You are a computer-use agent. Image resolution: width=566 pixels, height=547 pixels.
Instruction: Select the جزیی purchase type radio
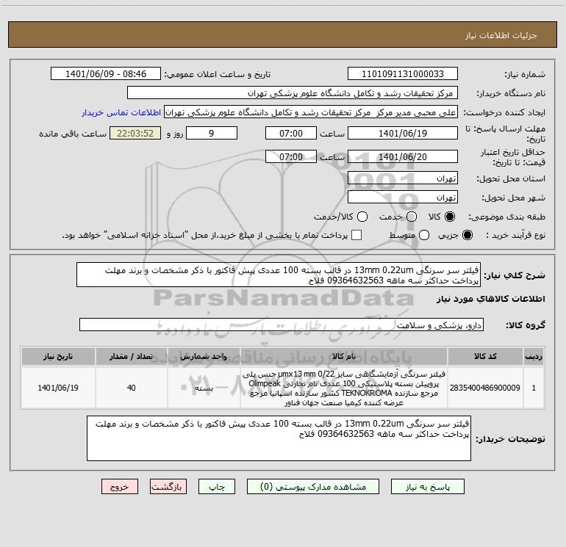pos(467,235)
